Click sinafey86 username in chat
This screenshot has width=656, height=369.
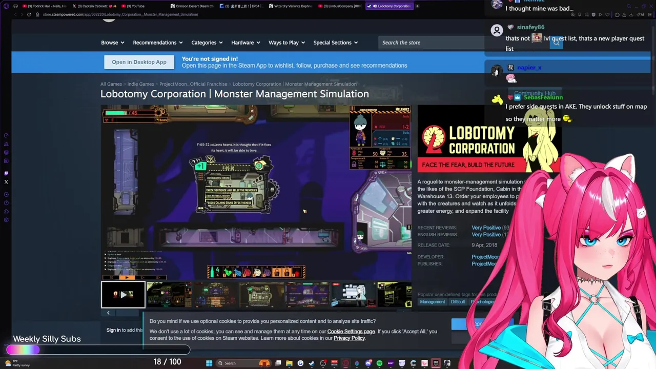click(530, 27)
